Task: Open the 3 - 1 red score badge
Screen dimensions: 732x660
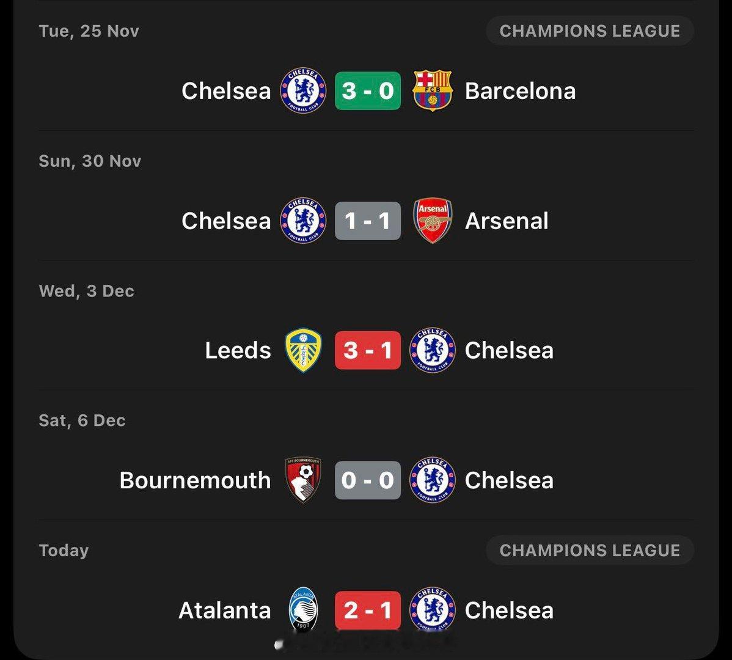Action: click(367, 351)
